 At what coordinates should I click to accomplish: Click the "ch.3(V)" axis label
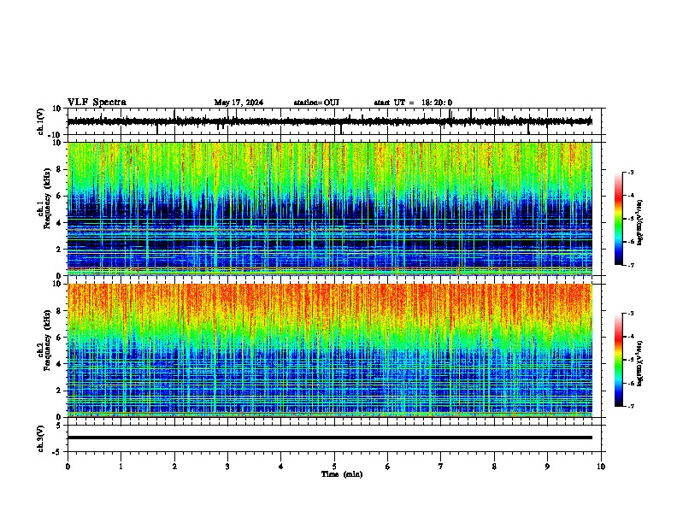click(x=41, y=438)
